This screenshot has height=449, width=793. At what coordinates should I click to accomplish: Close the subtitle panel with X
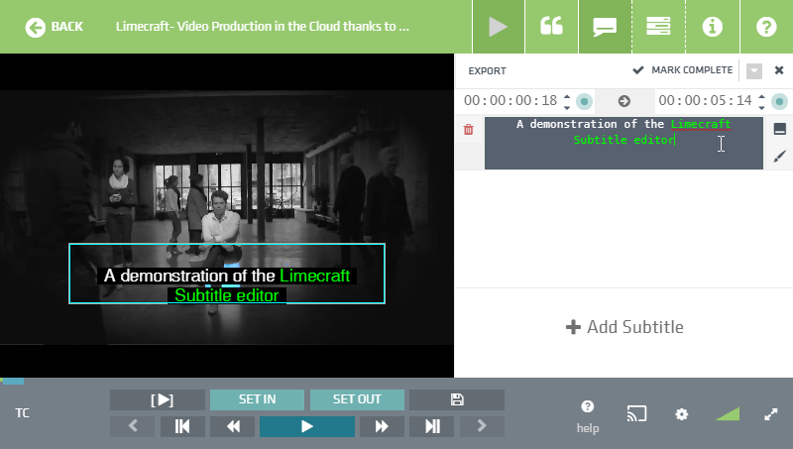[779, 70]
